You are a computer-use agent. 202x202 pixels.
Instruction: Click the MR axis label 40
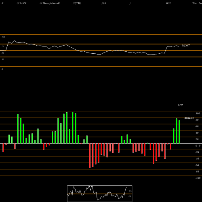coord(197,133)
